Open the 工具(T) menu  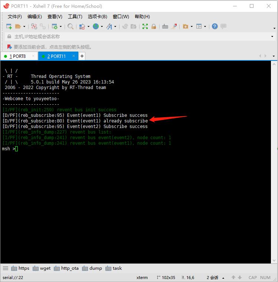pos(75,17)
